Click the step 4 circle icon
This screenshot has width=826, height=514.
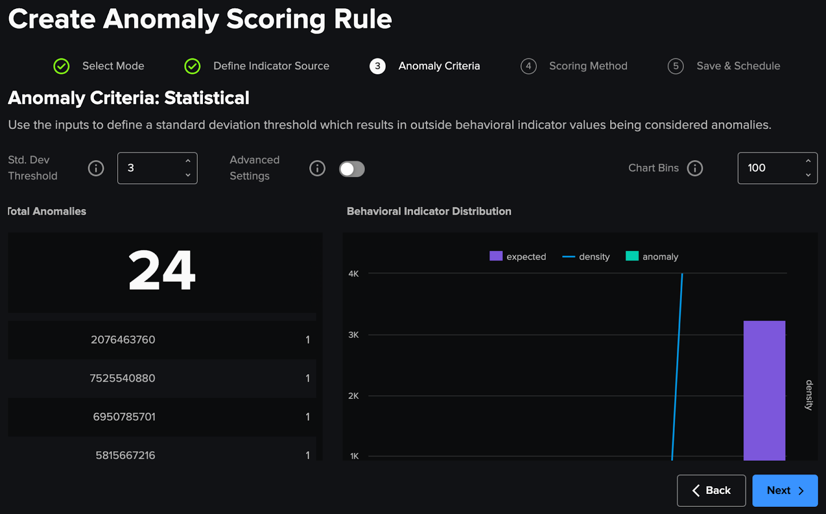528,66
